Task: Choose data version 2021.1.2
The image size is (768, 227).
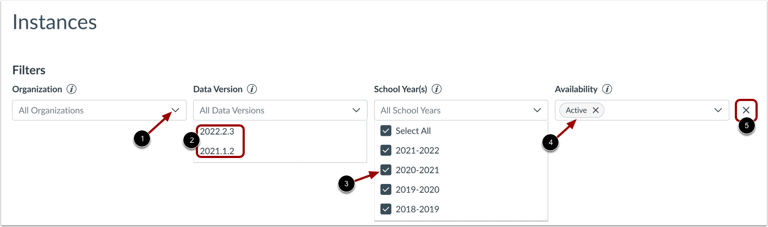Action: pos(217,151)
